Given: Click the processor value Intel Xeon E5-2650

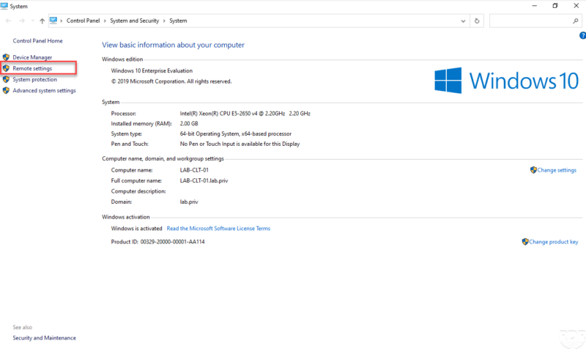Looking at the screenshot, I should 245,114.
